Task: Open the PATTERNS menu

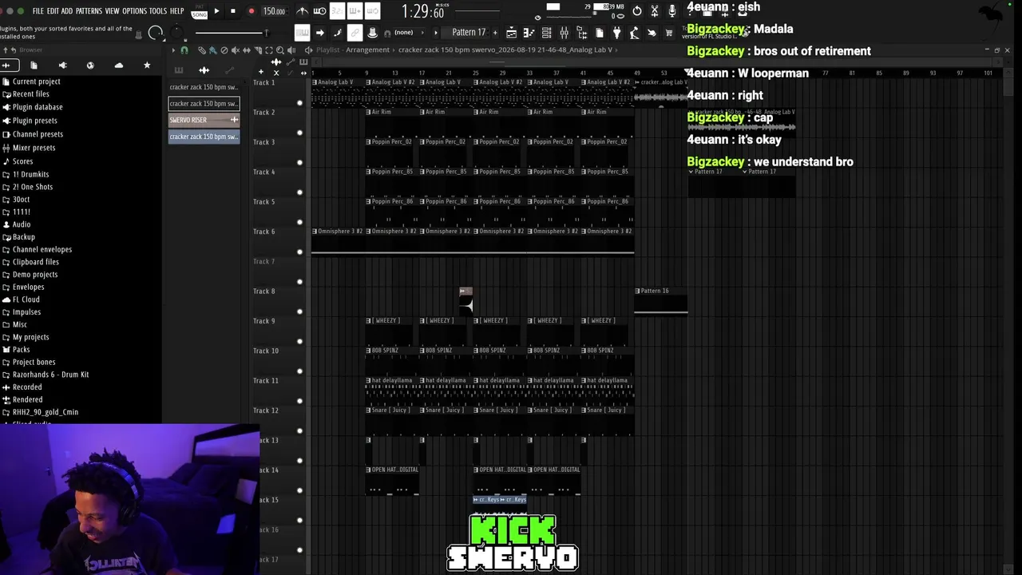Action: pyautogui.click(x=89, y=11)
